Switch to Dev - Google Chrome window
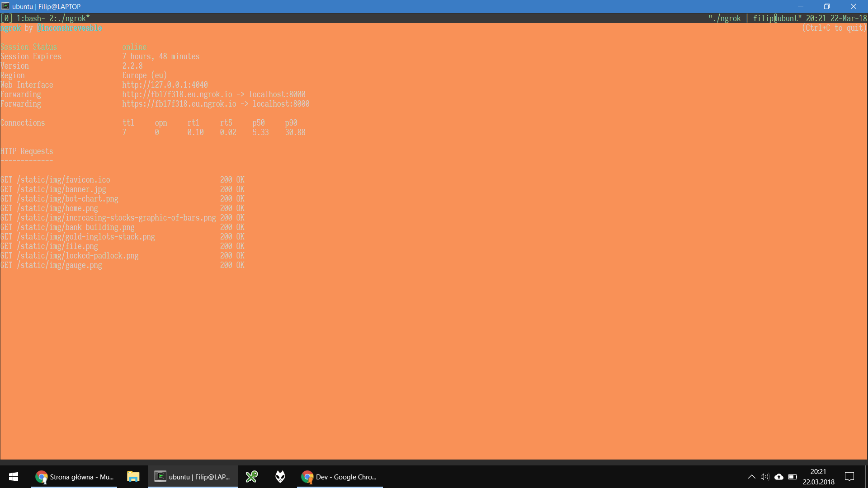This screenshot has height=488, width=868. 340,477
